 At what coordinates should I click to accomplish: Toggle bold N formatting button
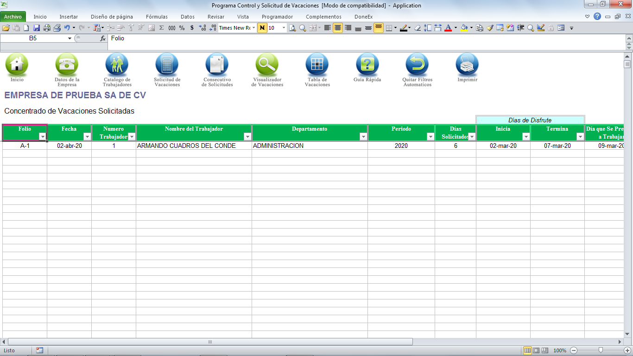pyautogui.click(x=262, y=28)
